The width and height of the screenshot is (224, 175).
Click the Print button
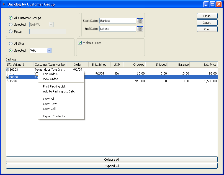point(207,29)
